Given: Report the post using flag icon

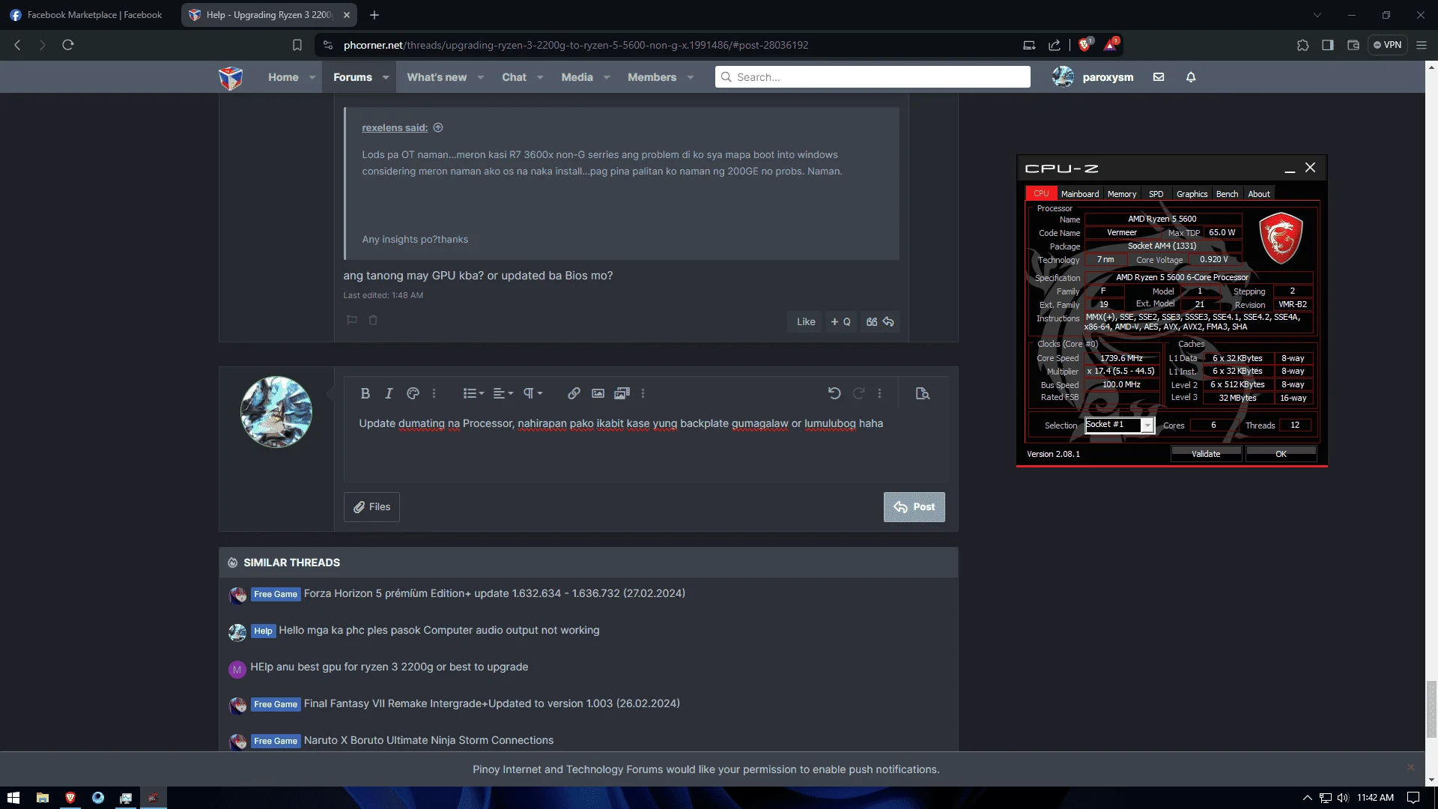Looking at the screenshot, I should coord(351,321).
